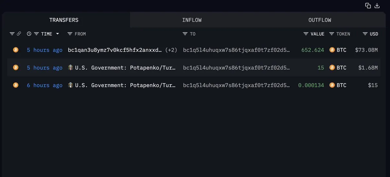
Task: Expand the (+2) additional senders indicator
Action: [x=171, y=50]
